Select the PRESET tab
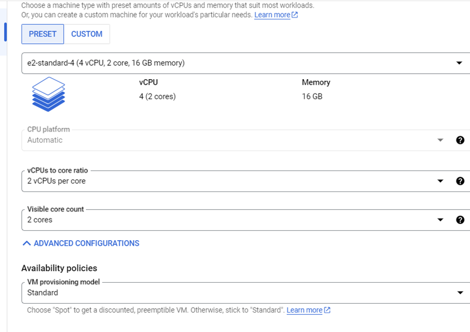This screenshot has width=470, height=332. click(x=43, y=34)
